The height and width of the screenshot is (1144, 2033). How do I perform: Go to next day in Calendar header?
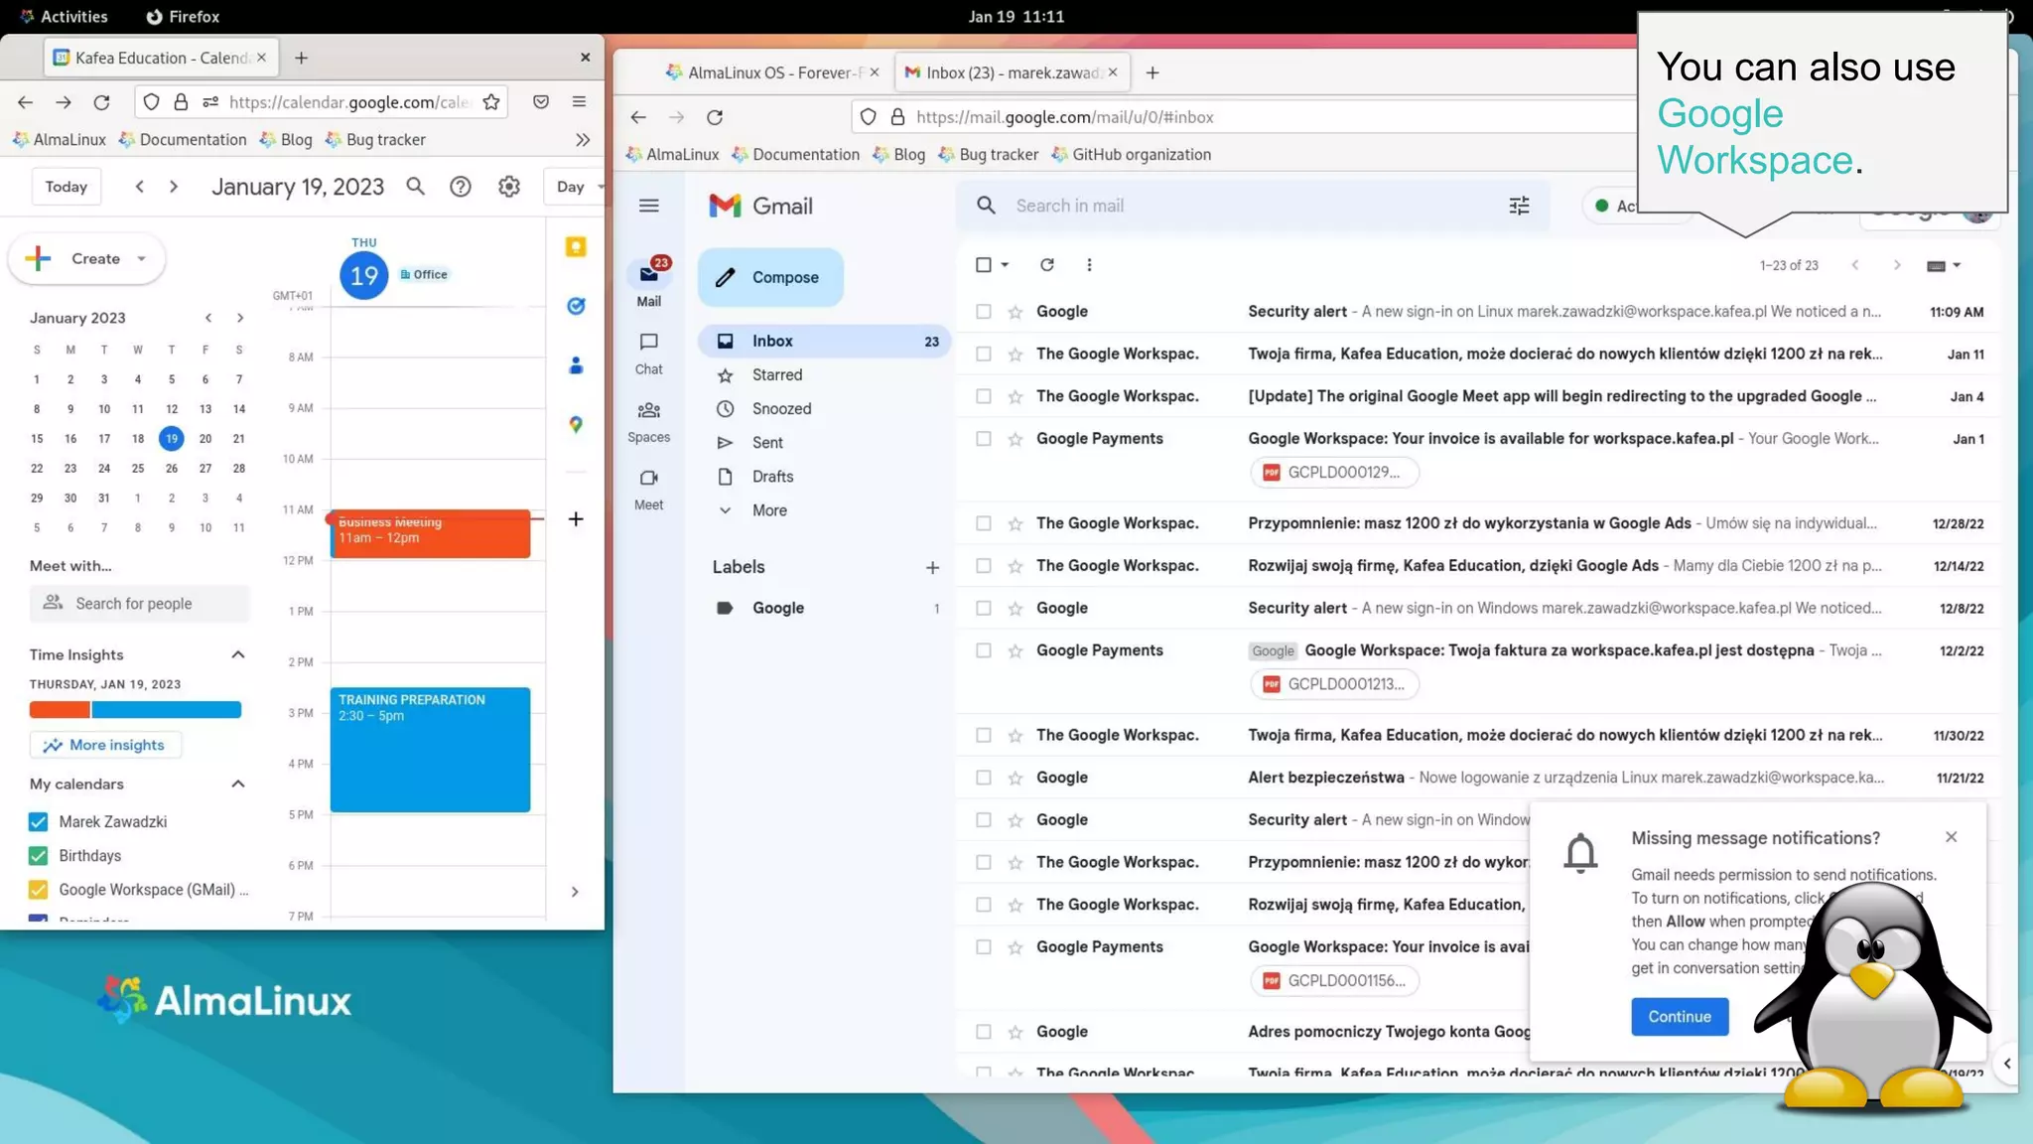[x=174, y=187]
